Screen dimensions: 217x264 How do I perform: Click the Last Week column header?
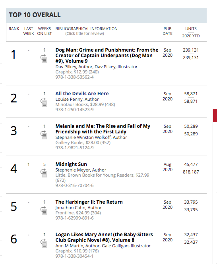[x=29, y=31]
